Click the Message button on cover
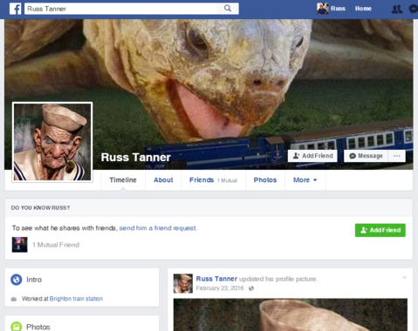This screenshot has width=418, height=331. 366,156
